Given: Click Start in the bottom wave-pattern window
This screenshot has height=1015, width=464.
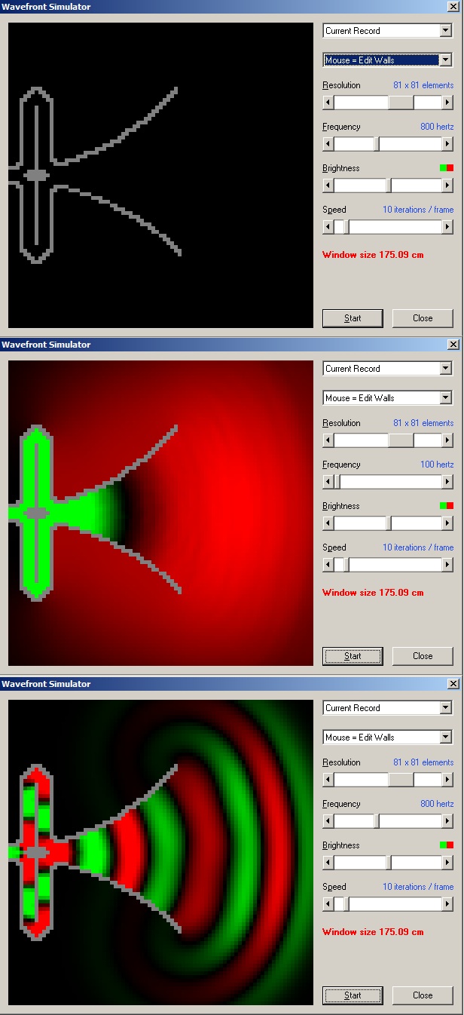Looking at the screenshot, I should tap(353, 995).
